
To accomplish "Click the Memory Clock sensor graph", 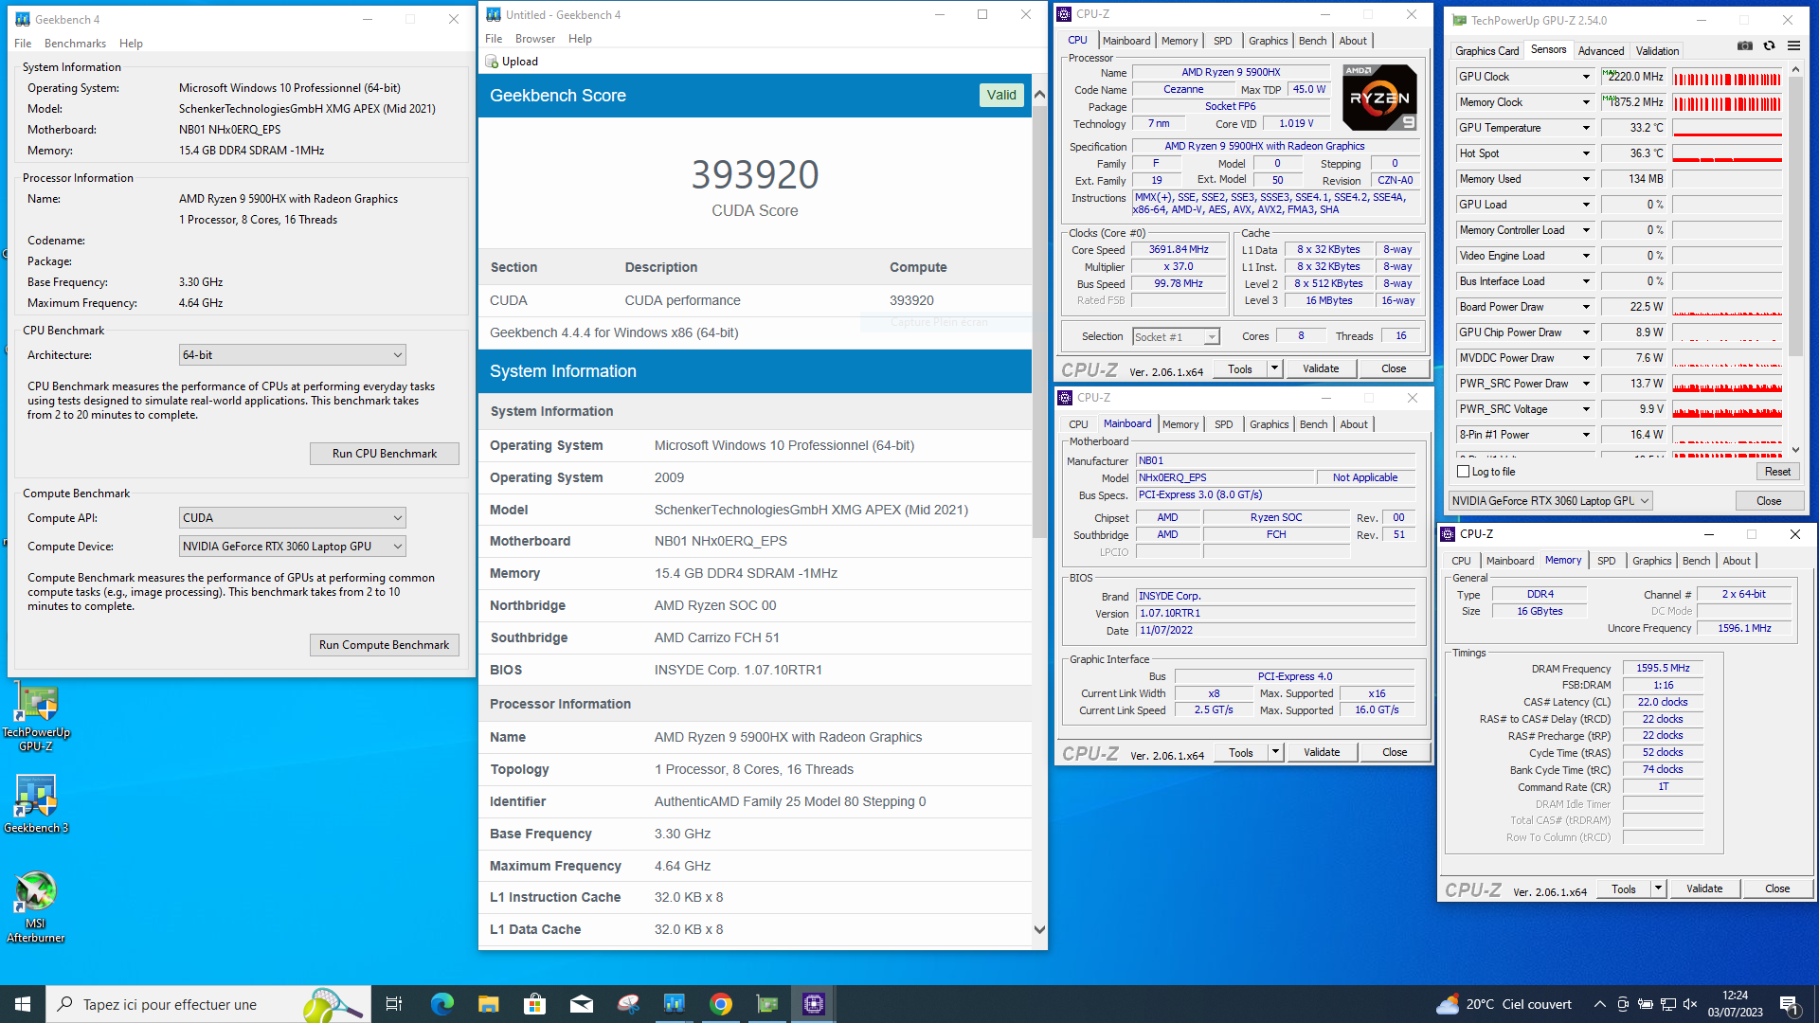I will [x=1727, y=102].
